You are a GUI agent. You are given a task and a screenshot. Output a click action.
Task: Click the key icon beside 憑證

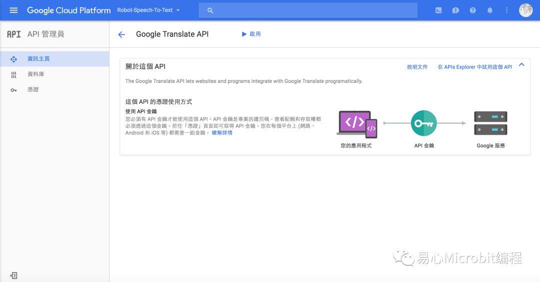pyautogui.click(x=14, y=90)
